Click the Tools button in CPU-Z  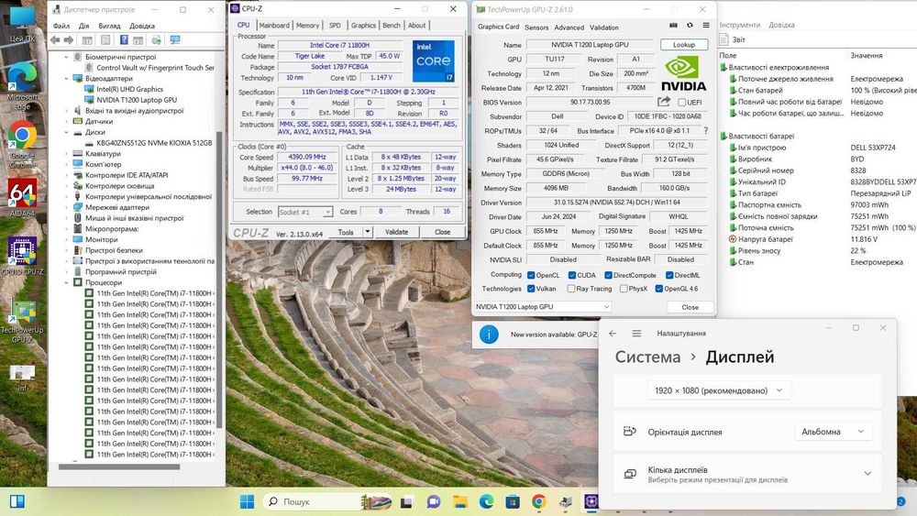pyautogui.click(x=346, y=232)
